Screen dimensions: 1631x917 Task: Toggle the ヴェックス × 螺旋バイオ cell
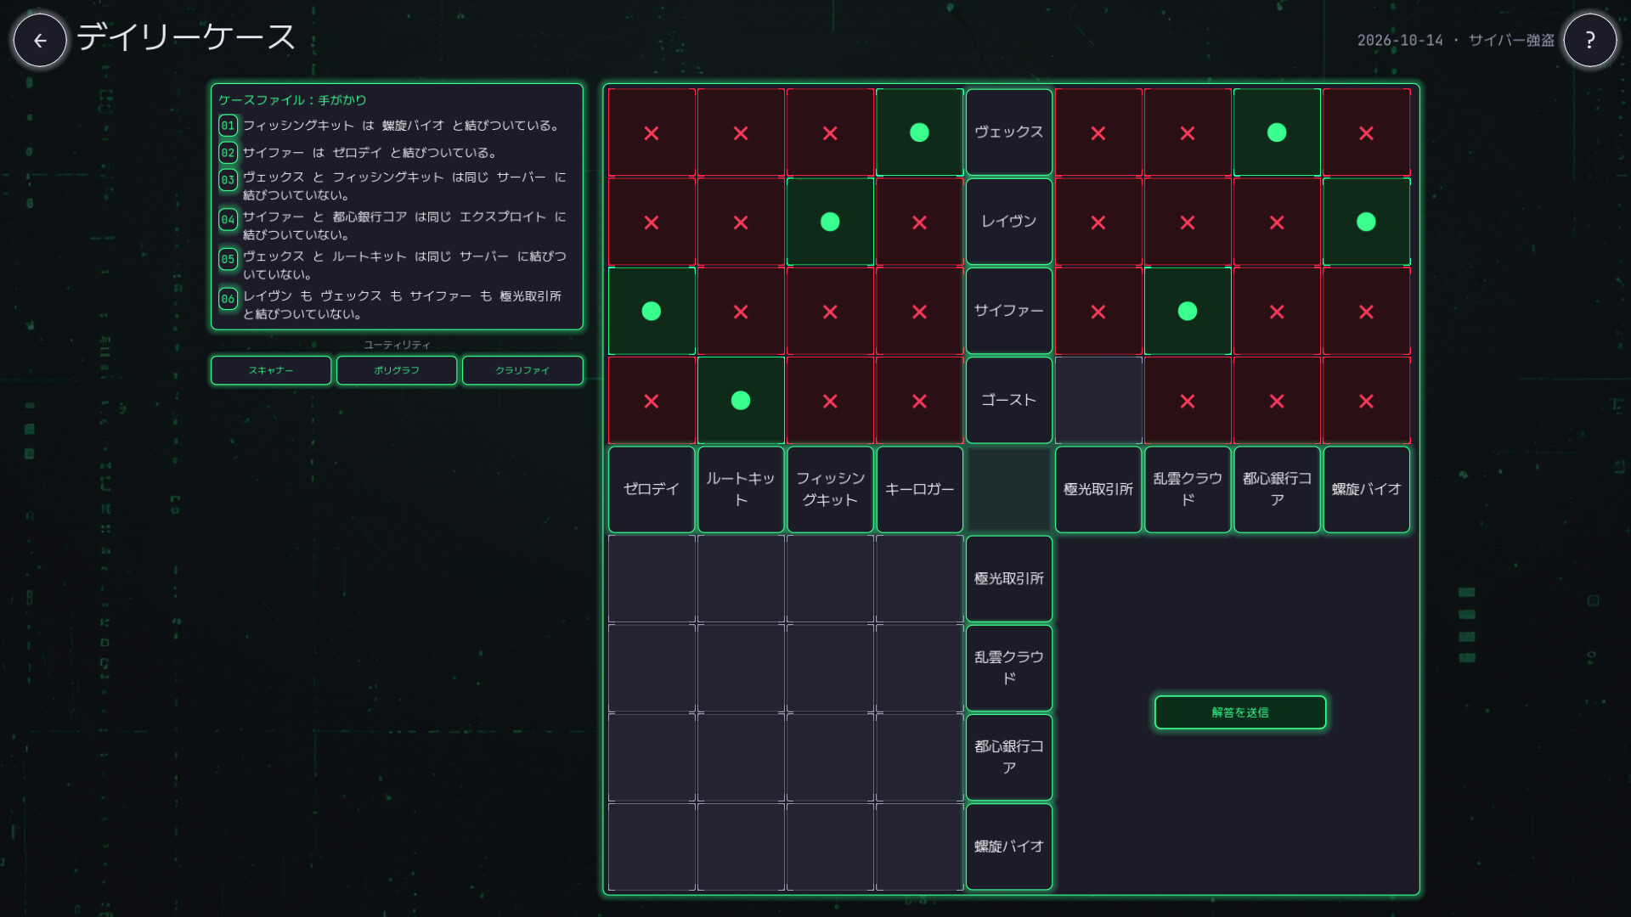tap(1366, 132)
